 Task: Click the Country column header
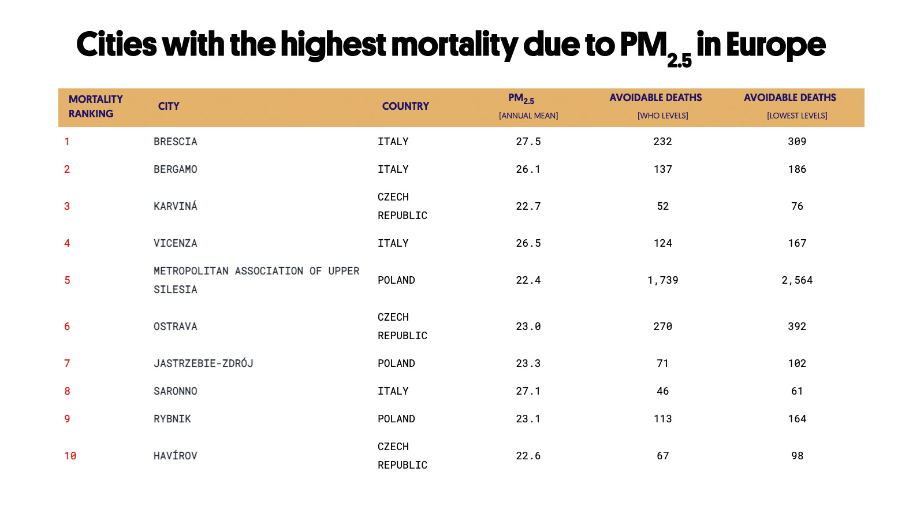[405, 106]
